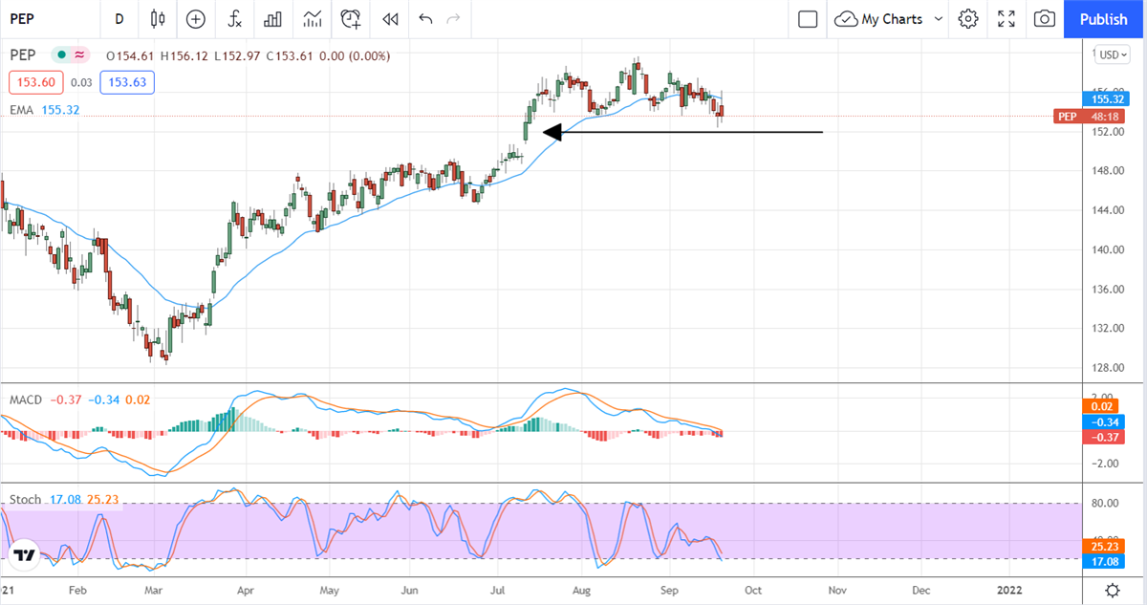Click the pink data quality icon beside PEP
This screenshot has height=605, width=1147.
[80, 55]
